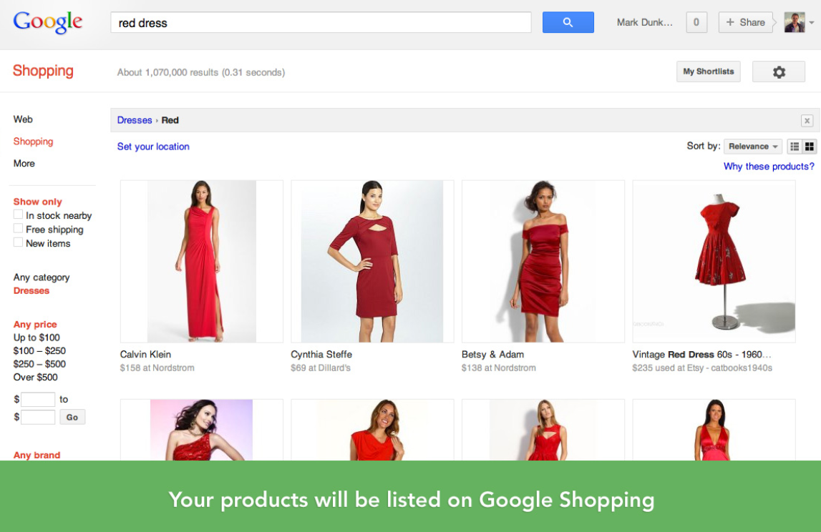Screen dimensions: 821x532
Task: Switch to Web search results
Action: tap(23, 119)
